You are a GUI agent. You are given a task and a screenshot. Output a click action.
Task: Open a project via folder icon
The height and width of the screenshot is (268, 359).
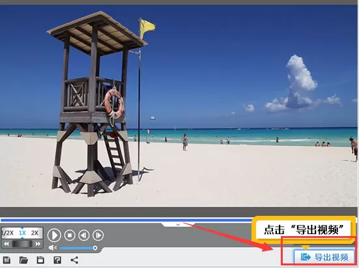tap(23, 260)
